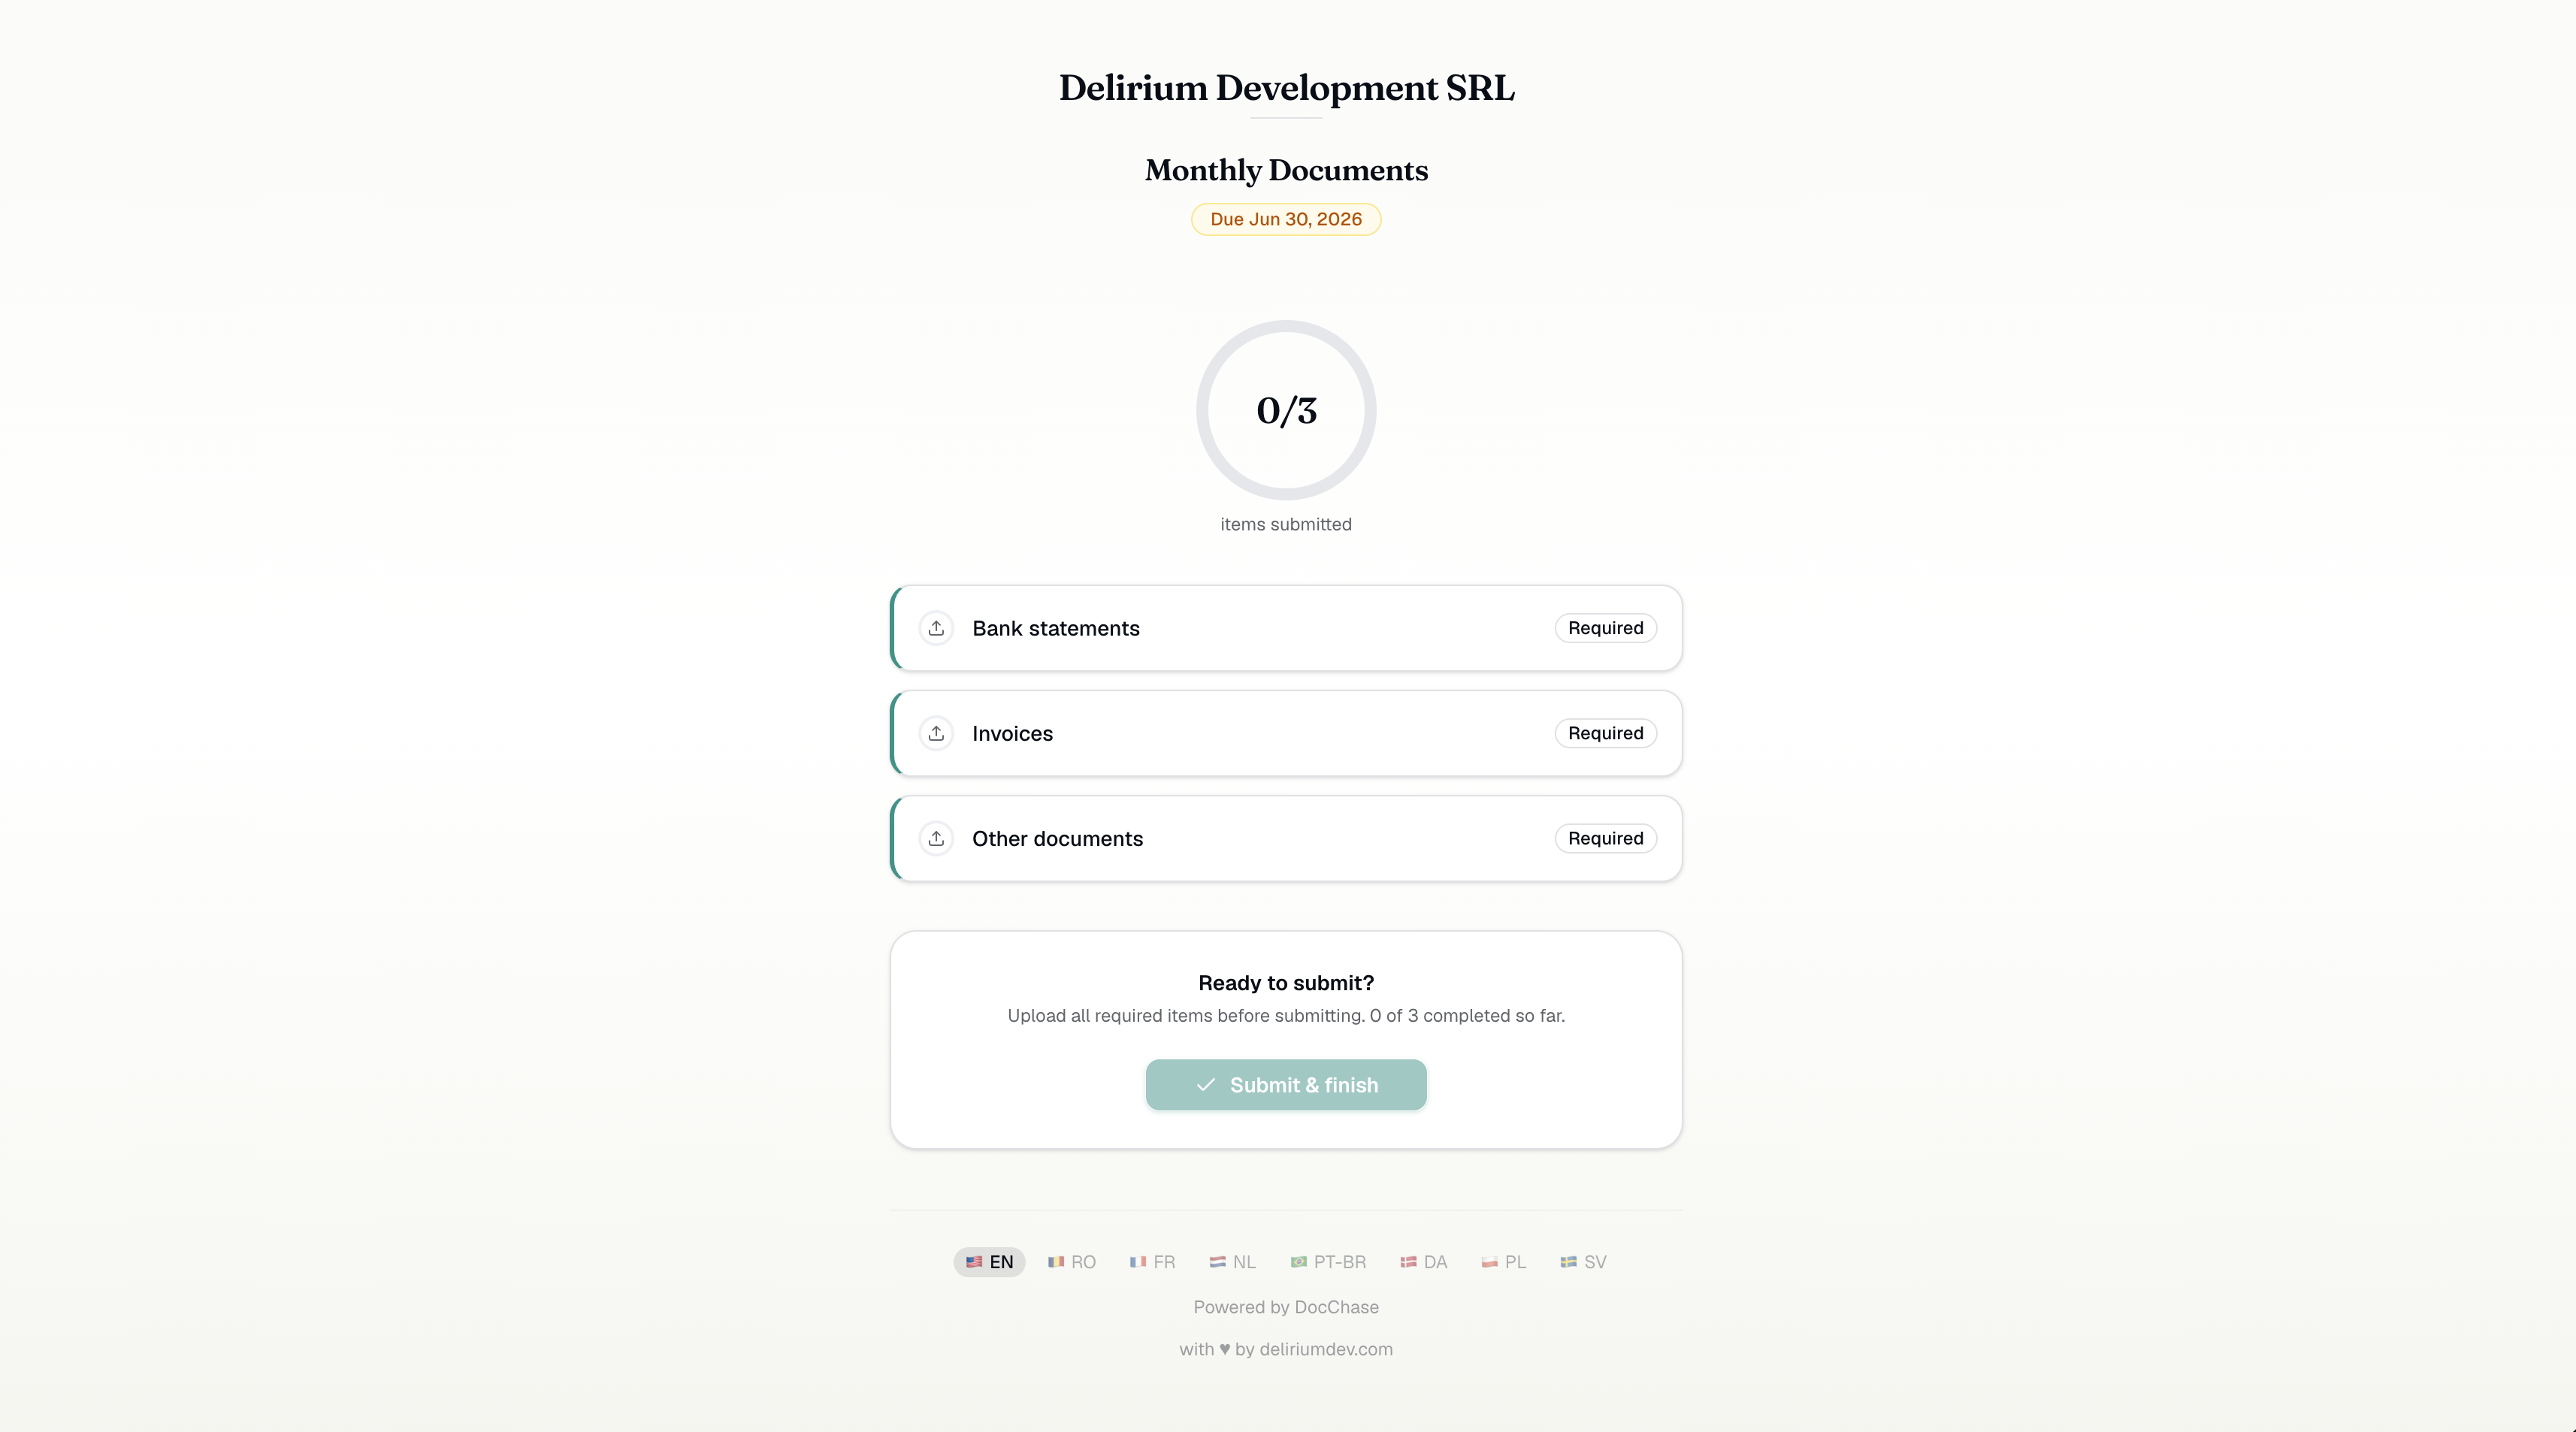Click the upload icon for Invoices

point(936,733)
